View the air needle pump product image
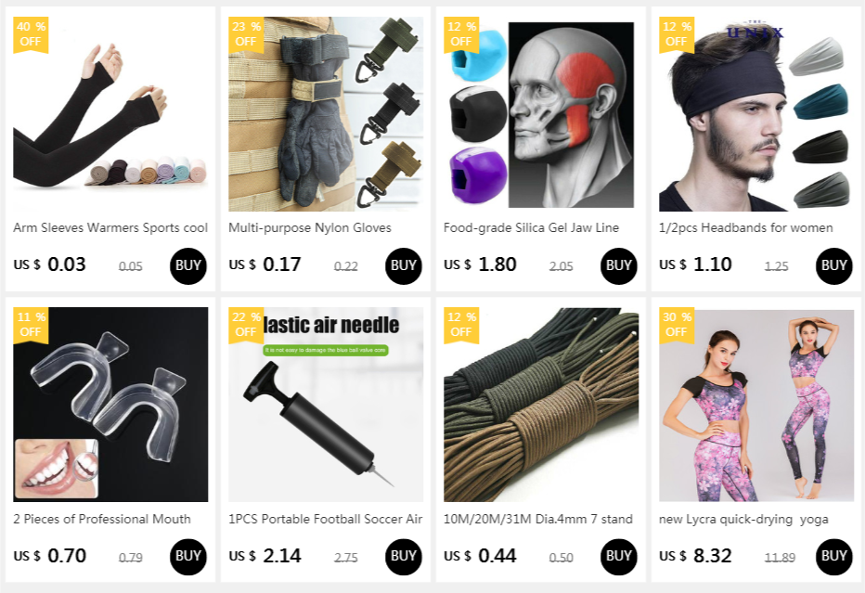 coord(326,405)
